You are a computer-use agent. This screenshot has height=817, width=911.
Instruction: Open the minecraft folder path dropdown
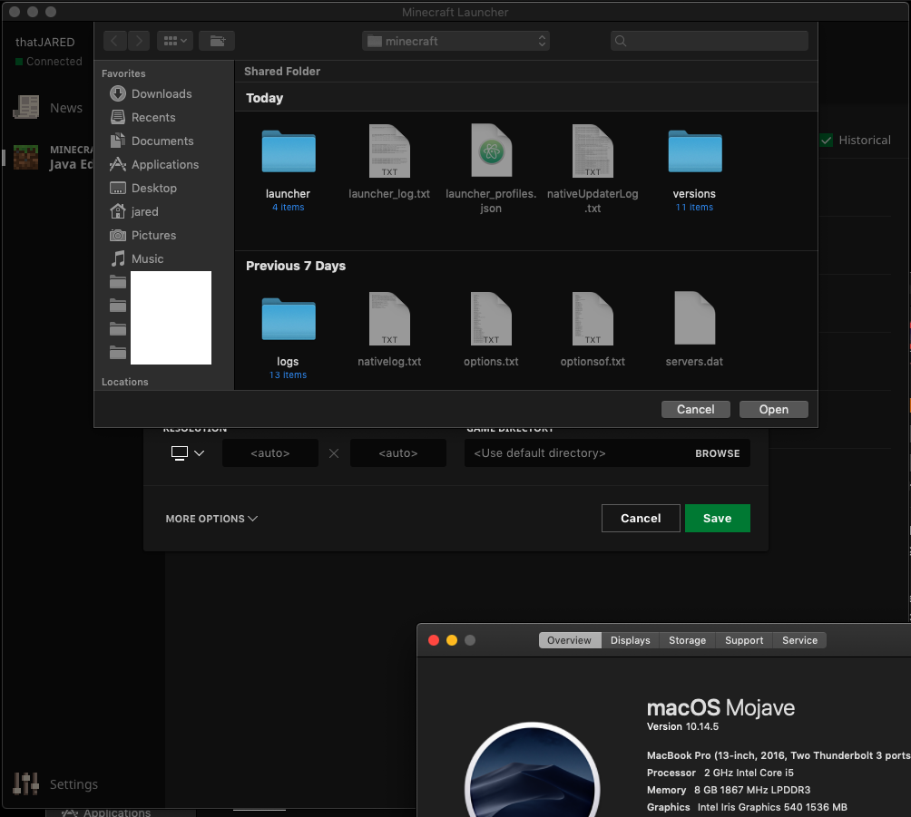(455, 41)
